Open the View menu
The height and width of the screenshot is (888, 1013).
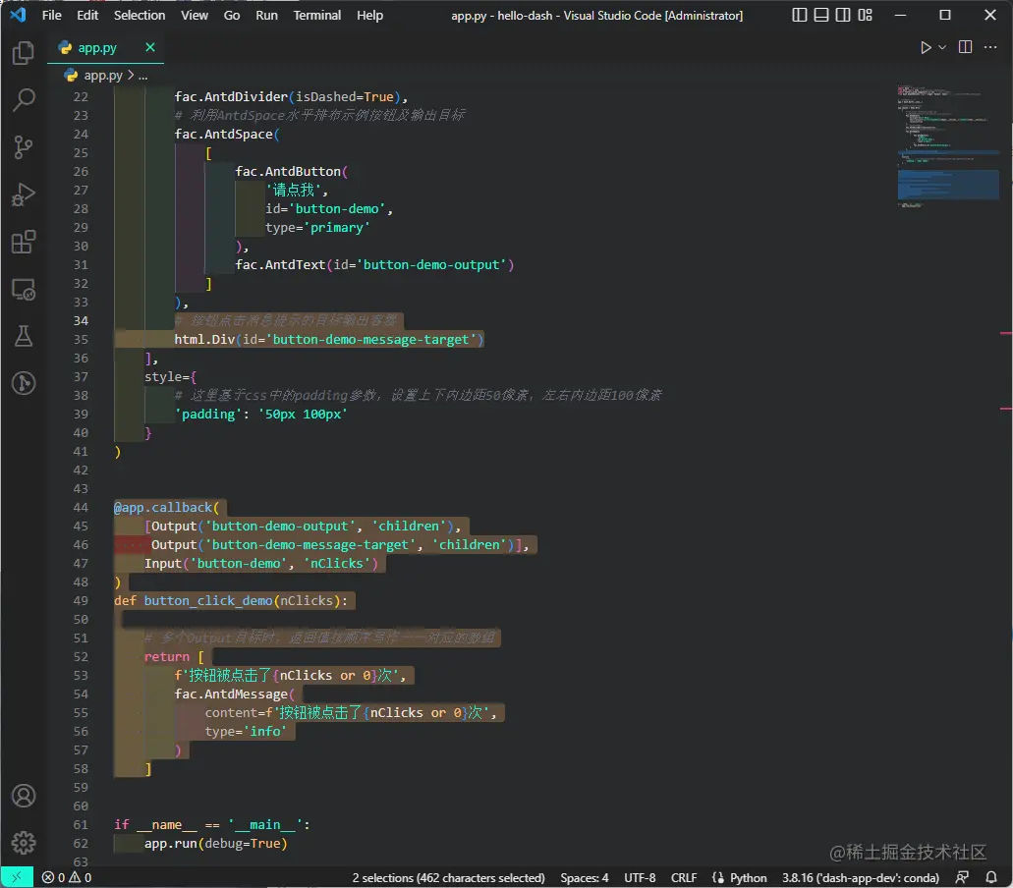tap(194, 15)
